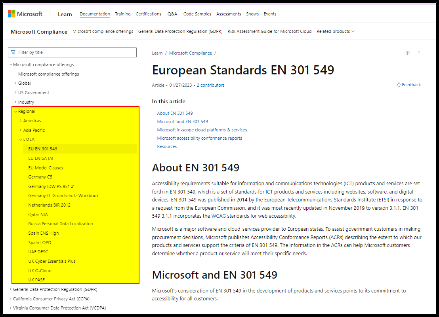
Task: Open the more options three-dot menu
Action: [x=419, y=53]
